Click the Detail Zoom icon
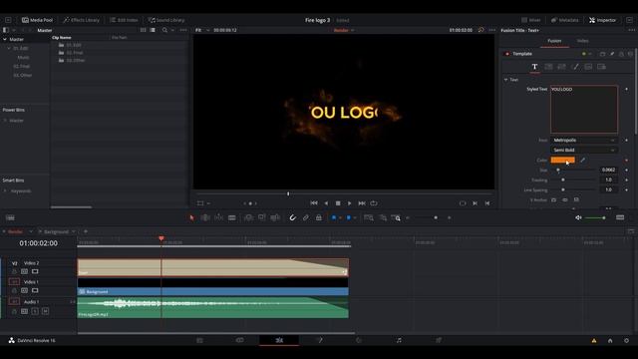This screenshot has width=638, height=359. pos(383,217)
